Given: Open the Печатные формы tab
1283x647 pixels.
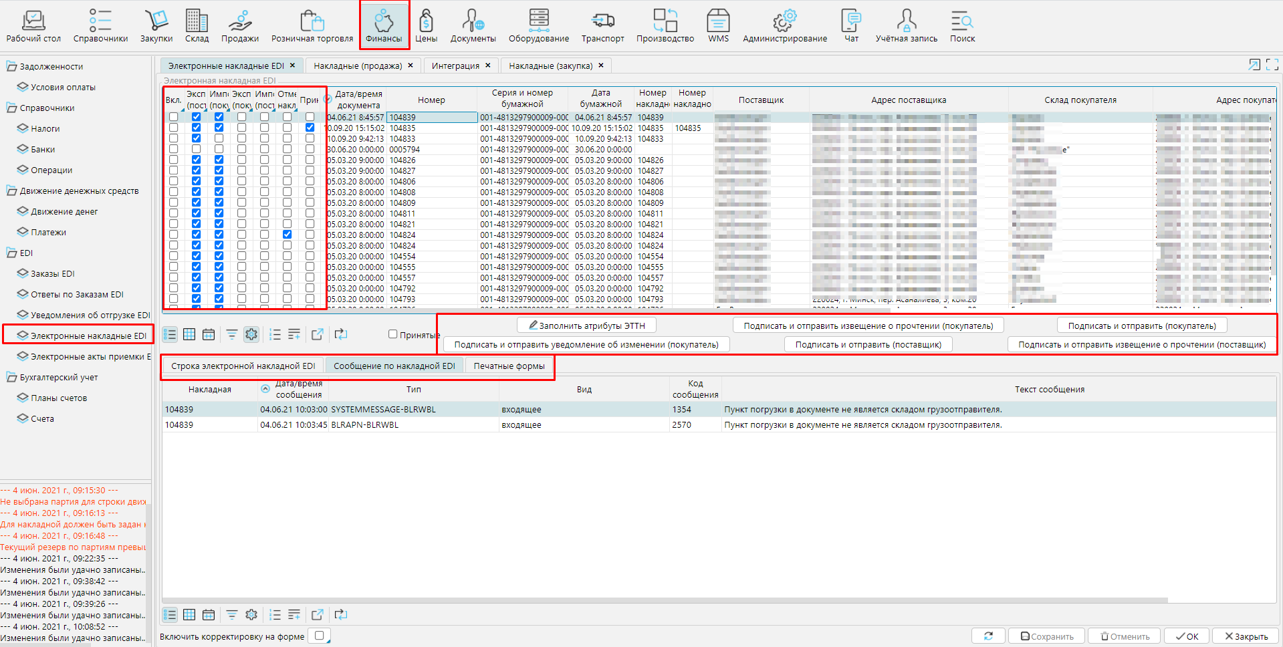Looking at the screenshot, I should [x=509, y=366].
